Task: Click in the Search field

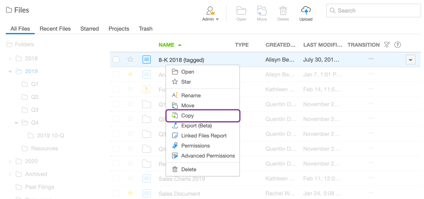Action: (374, 11)
